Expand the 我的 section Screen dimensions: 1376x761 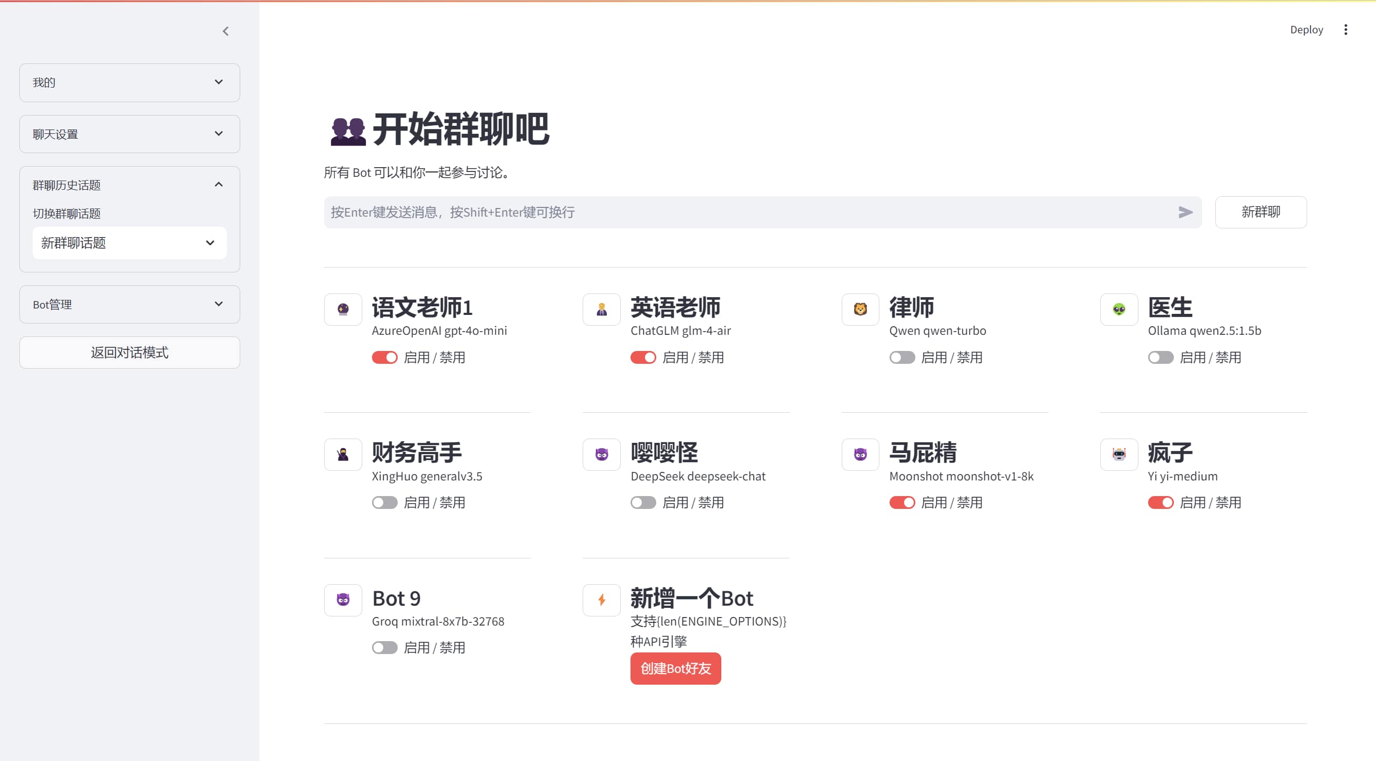click(130, 82)
